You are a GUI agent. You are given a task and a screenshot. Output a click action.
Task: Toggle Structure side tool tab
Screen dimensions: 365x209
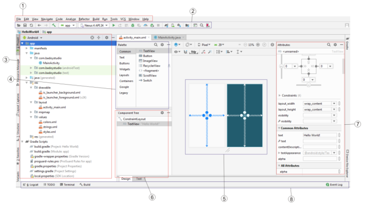point(18,132)
